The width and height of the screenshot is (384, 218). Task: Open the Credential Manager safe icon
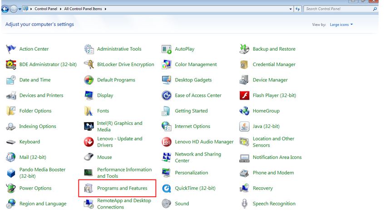pos(244,64)
